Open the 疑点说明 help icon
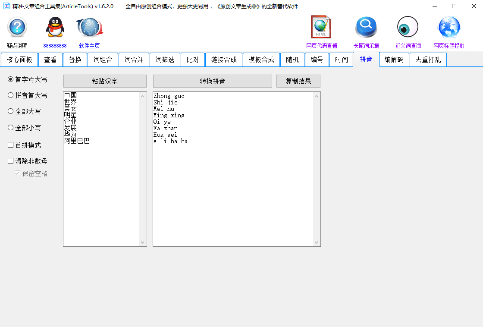The width and height of the screenshot is (483, 327). click(x=16, y=28)
